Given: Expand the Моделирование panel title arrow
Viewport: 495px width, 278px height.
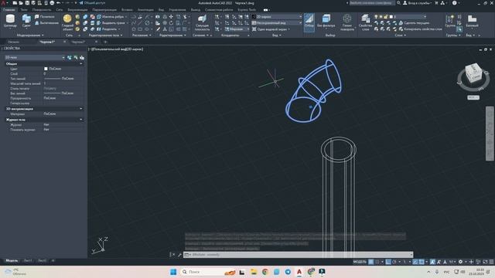Looking at the screenshot, I should [43, 36].
